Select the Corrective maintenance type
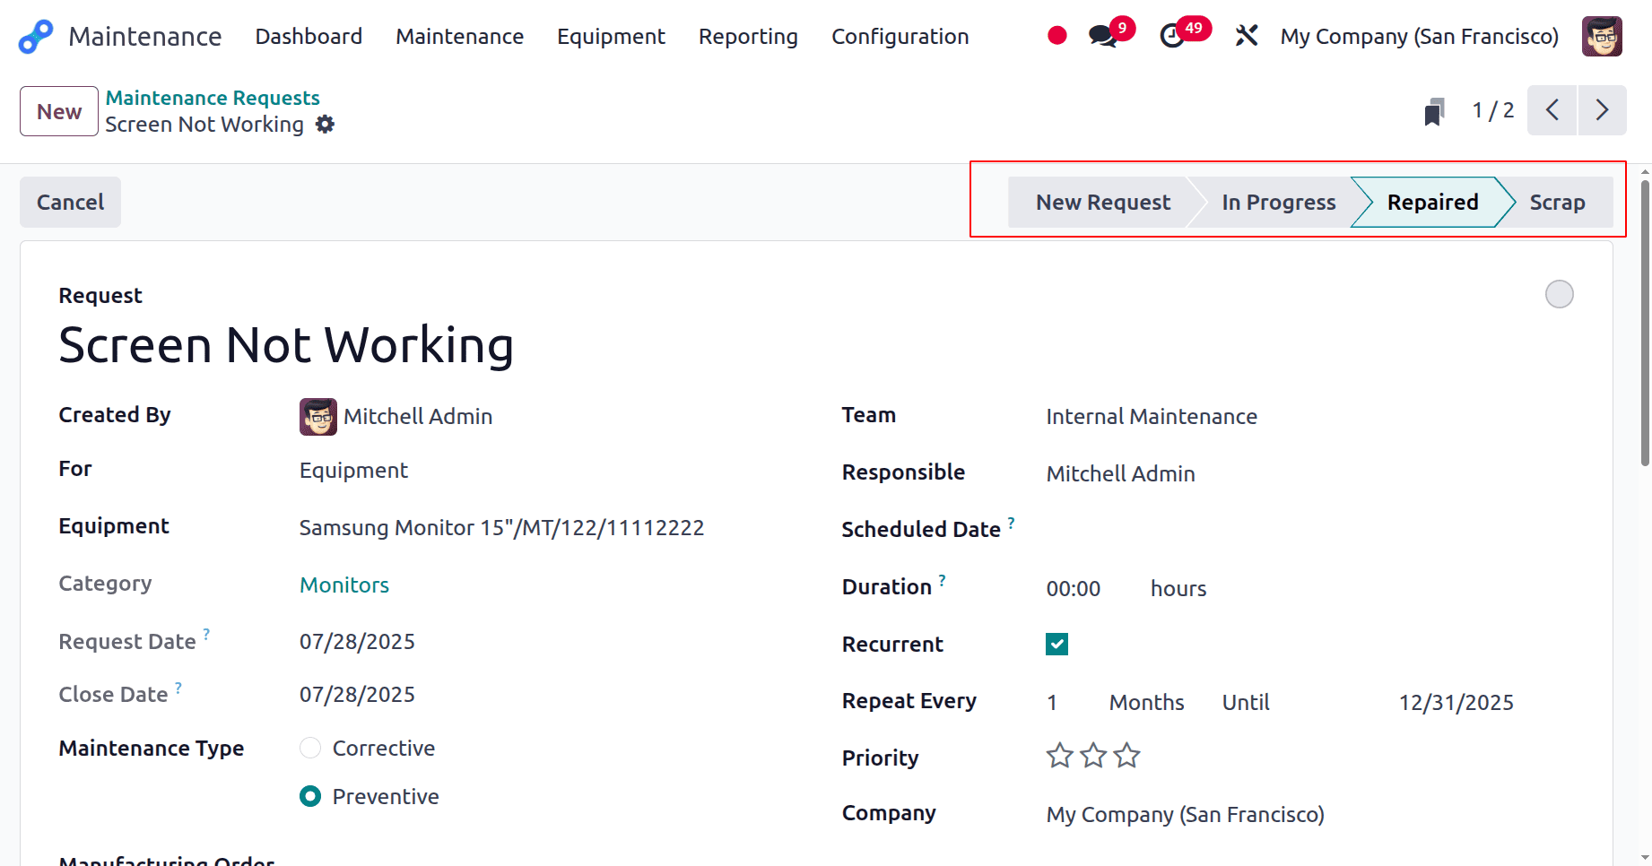This screenshot has width=1652, height=866. pos(310,748)
